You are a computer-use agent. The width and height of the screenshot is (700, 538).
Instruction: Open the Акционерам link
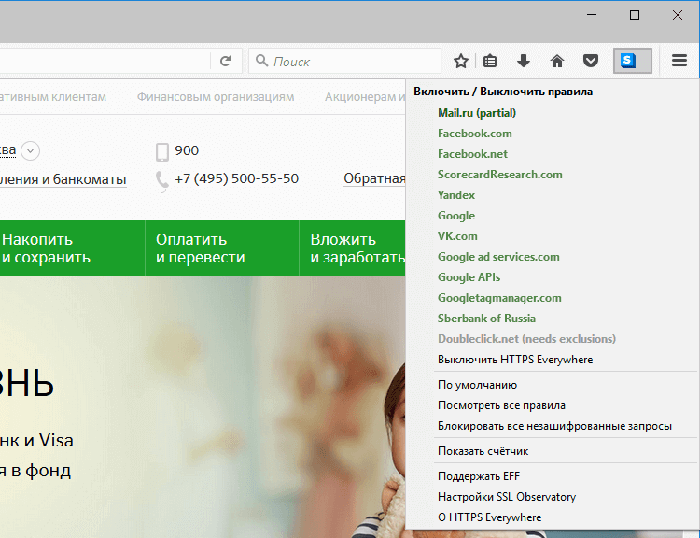[x=365, y=97]
